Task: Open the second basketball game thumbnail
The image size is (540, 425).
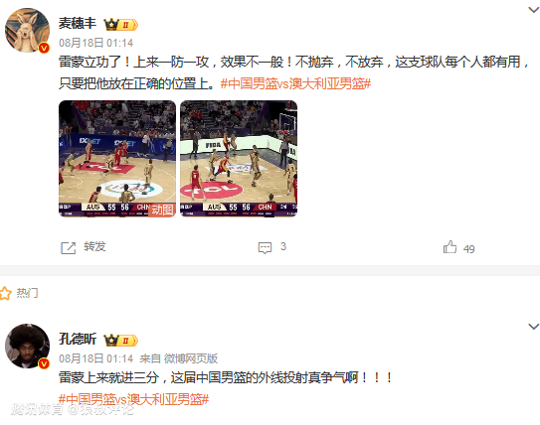Action: [239, 159]
